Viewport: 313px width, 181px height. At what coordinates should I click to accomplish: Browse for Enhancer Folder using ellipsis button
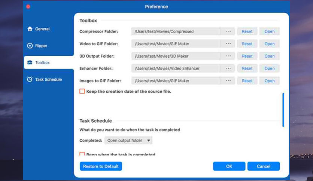tap(228, 68)
